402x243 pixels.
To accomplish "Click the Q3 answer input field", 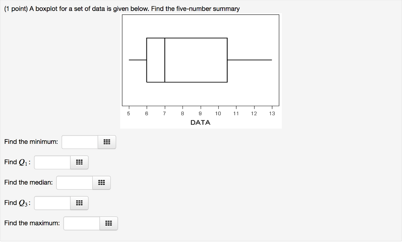I will [51, 203].
